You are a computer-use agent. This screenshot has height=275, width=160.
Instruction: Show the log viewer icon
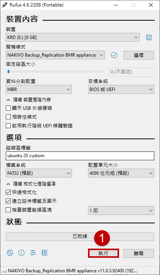(44, 253)
